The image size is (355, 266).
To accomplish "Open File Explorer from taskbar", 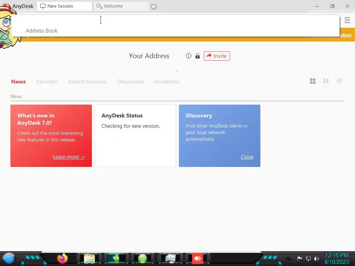I will click(89, 258).
